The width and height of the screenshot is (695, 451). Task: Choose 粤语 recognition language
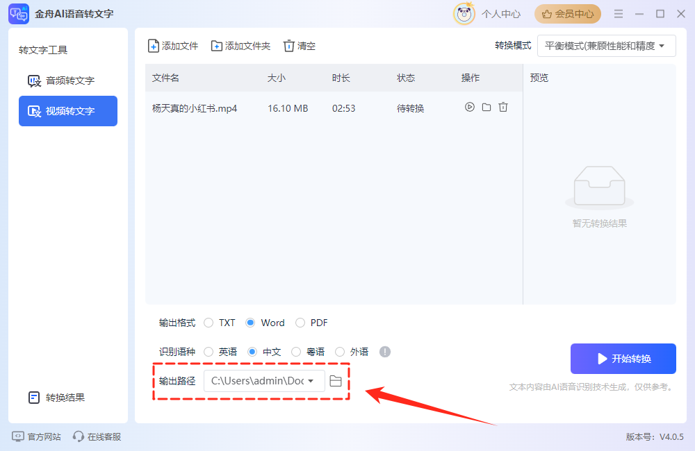(x=296, y=352)
